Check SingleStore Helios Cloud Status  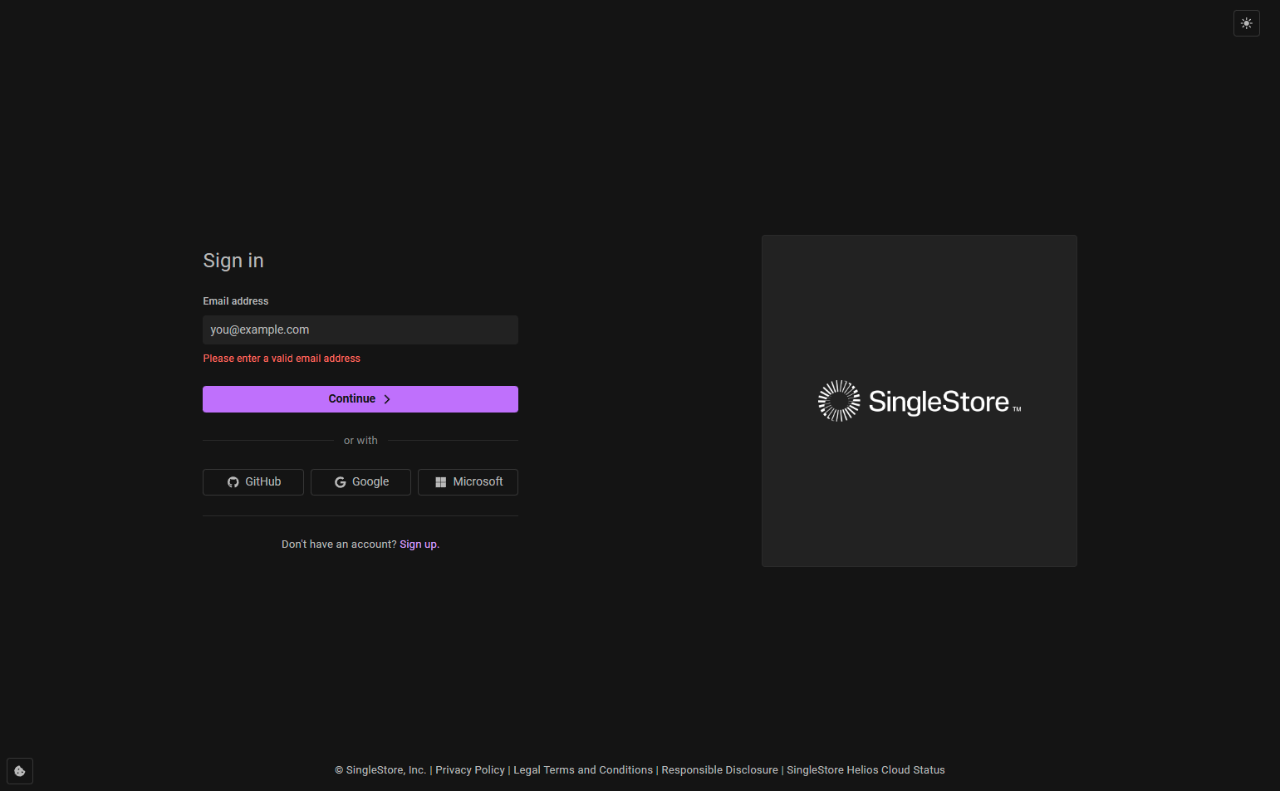coord(866,769)
